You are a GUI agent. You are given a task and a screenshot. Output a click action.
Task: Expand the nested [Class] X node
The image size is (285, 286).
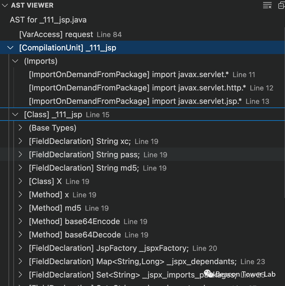20,181
